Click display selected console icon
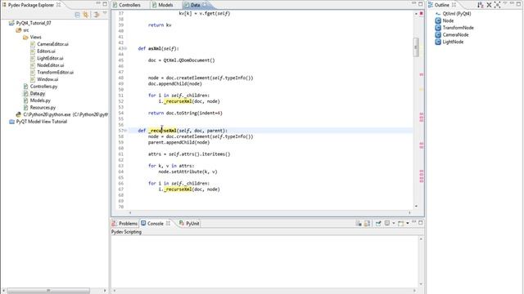The height and width of the screenshot is (294, 524). click(387, 223)
